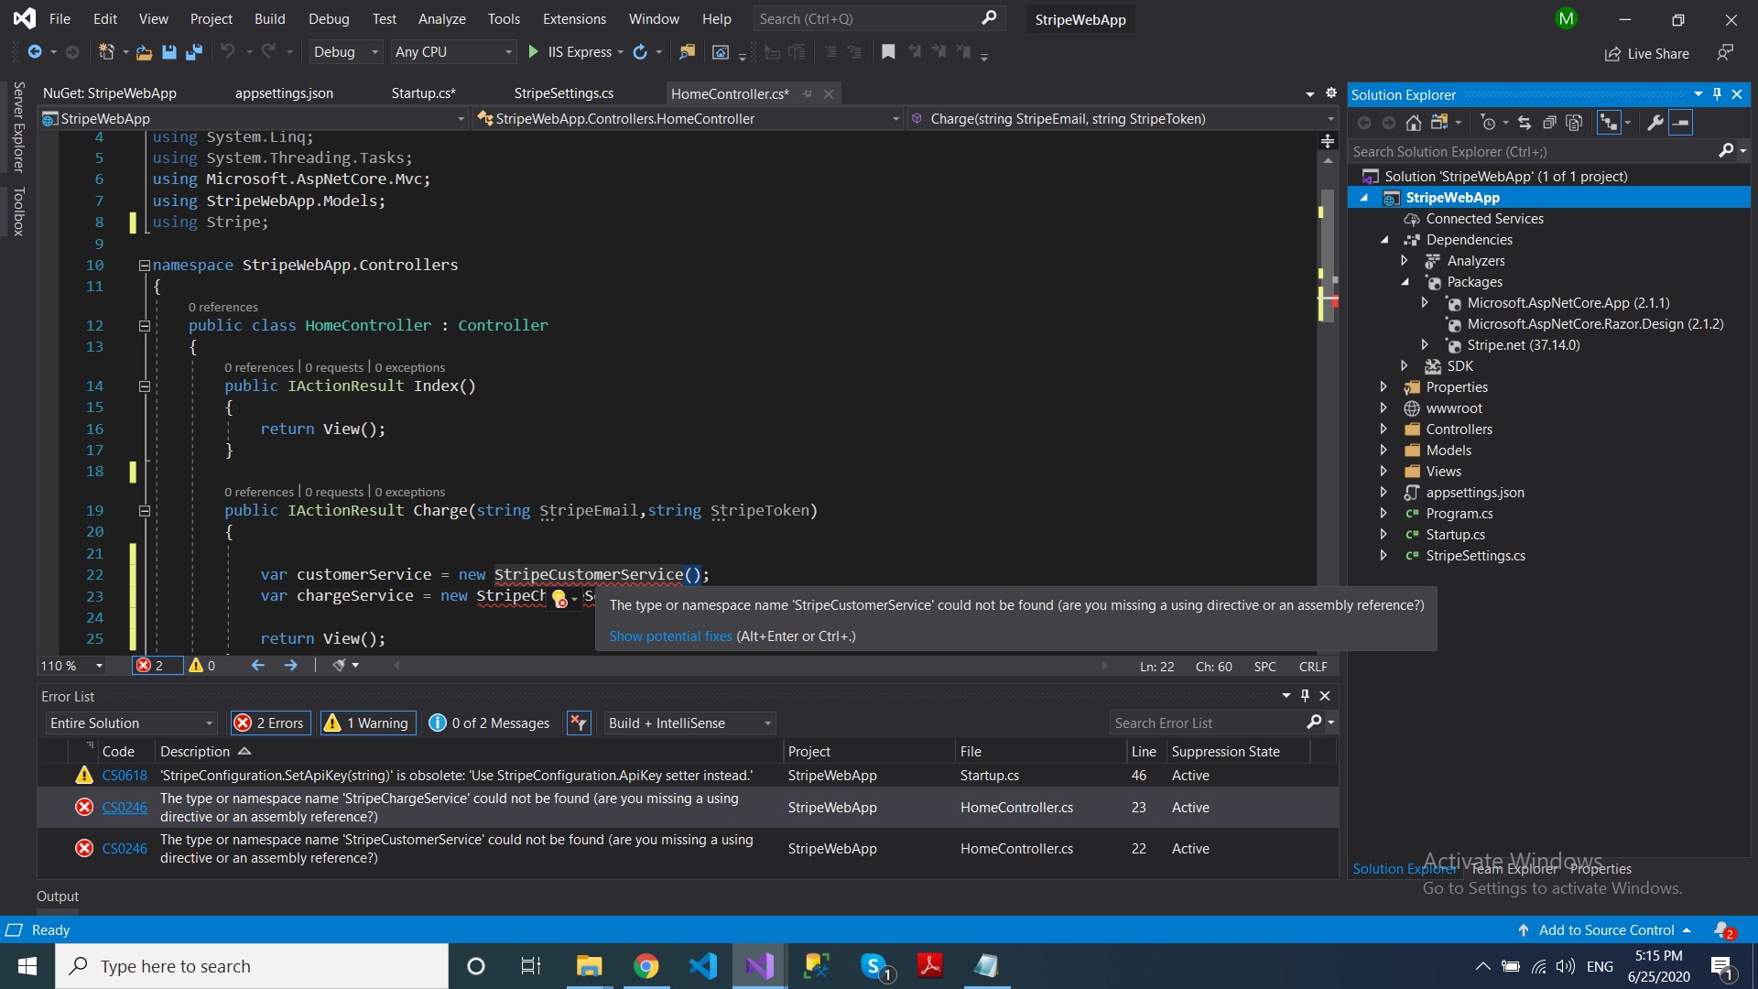Click the Navigate Backward arrow in the toolbar
The height and width of the screenshot is (989, 1758).
click(x=35, y=52)
